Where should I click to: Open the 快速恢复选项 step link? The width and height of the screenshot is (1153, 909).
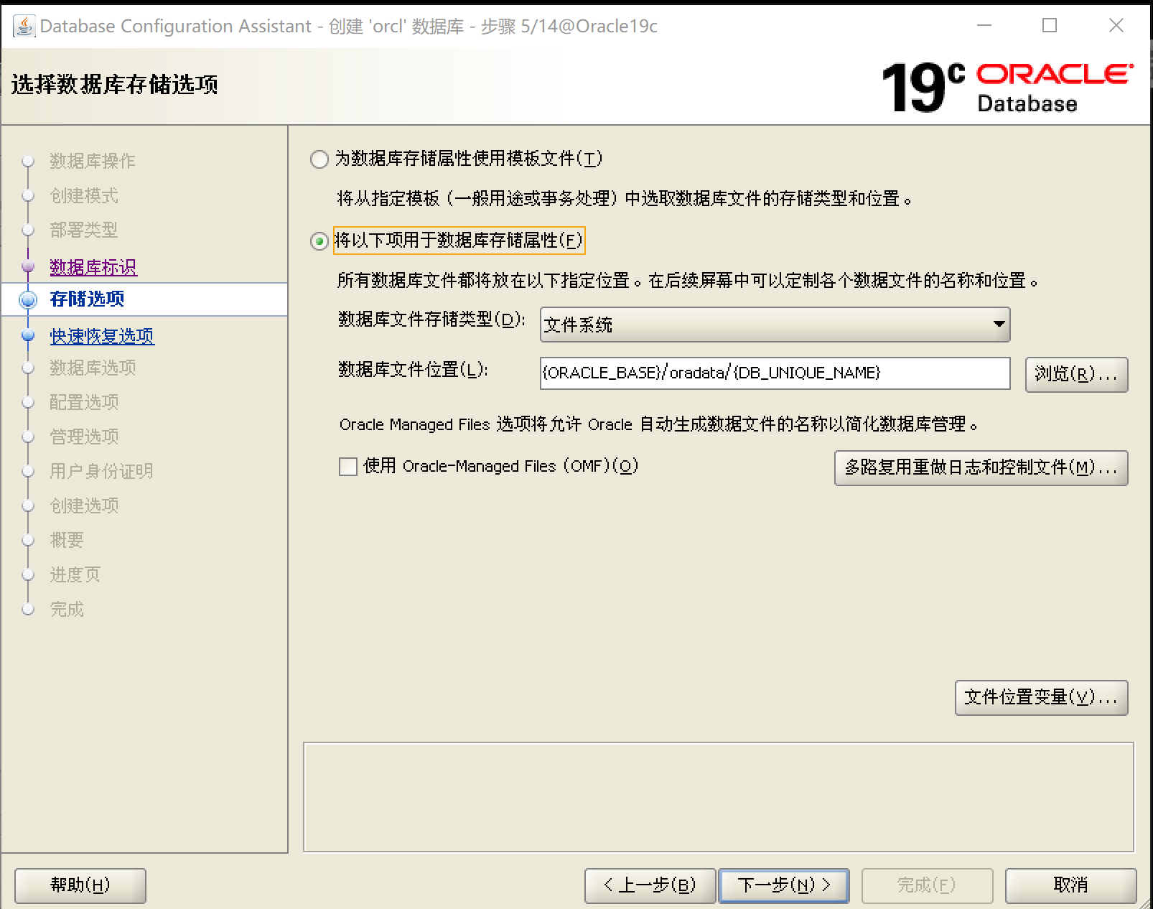coord(102,336)
